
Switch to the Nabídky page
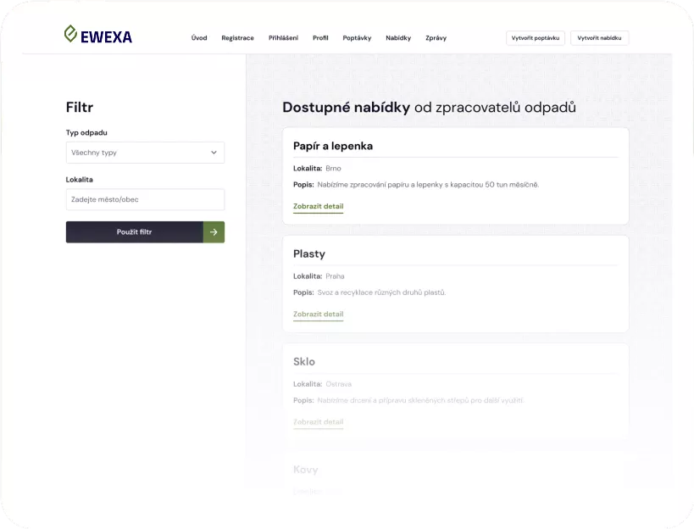coord(398,38)
